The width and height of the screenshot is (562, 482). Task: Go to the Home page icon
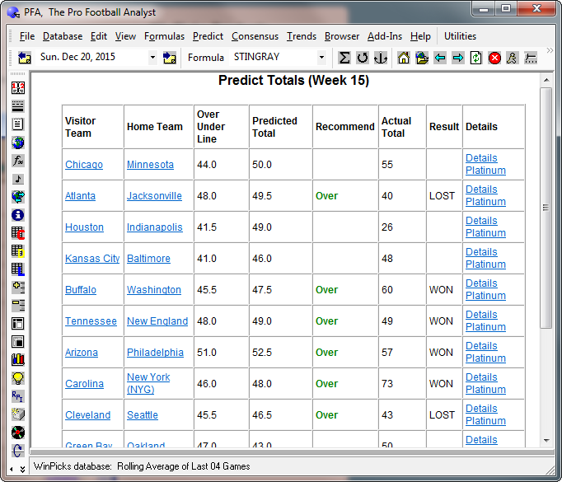(404, 58)
